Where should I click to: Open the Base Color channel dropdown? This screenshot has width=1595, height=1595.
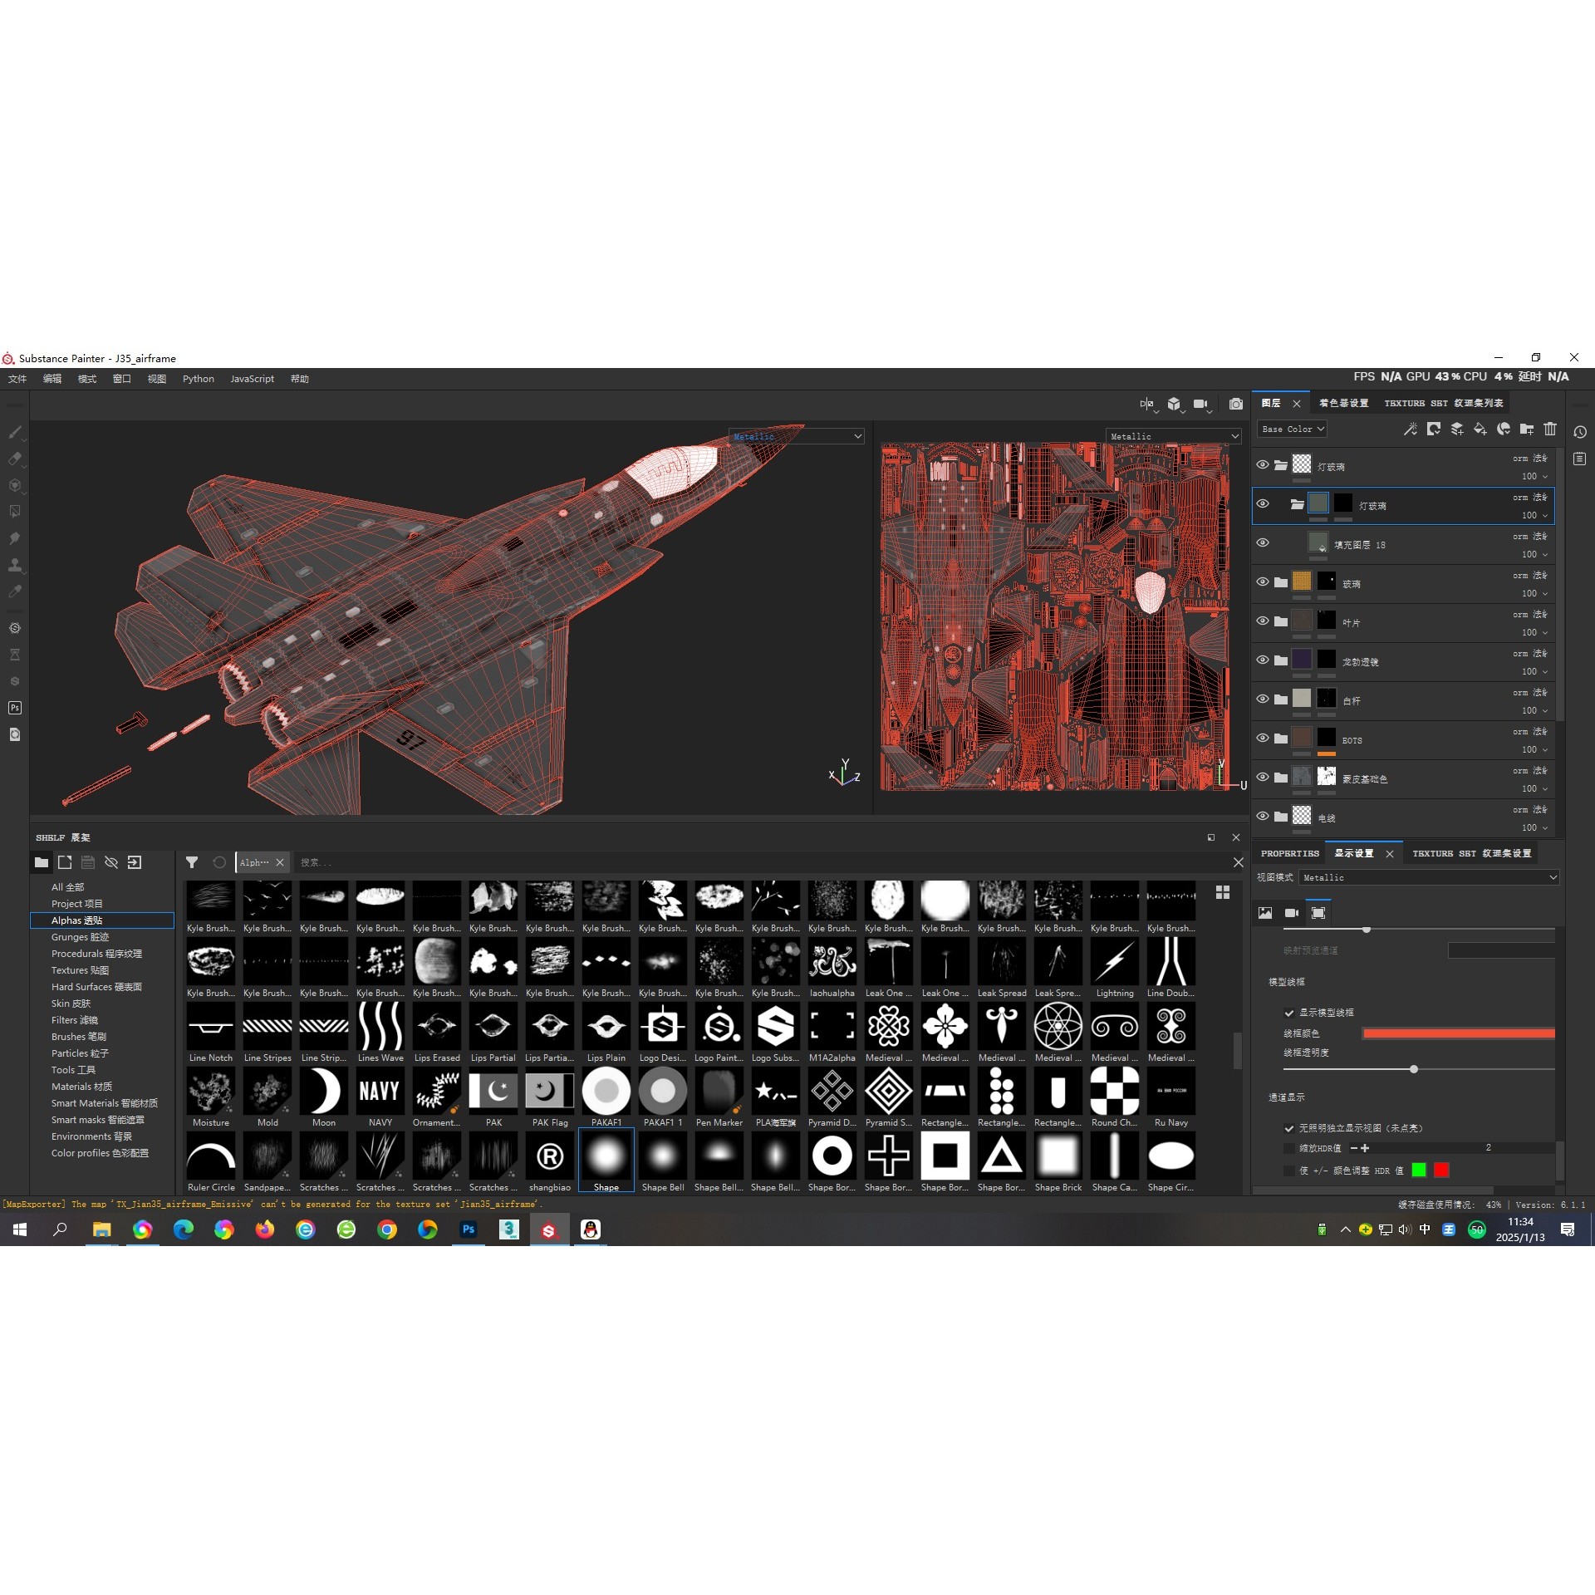tap(1293, 429)
